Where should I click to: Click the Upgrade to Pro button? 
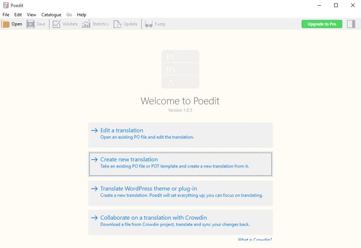click(322, 24)
